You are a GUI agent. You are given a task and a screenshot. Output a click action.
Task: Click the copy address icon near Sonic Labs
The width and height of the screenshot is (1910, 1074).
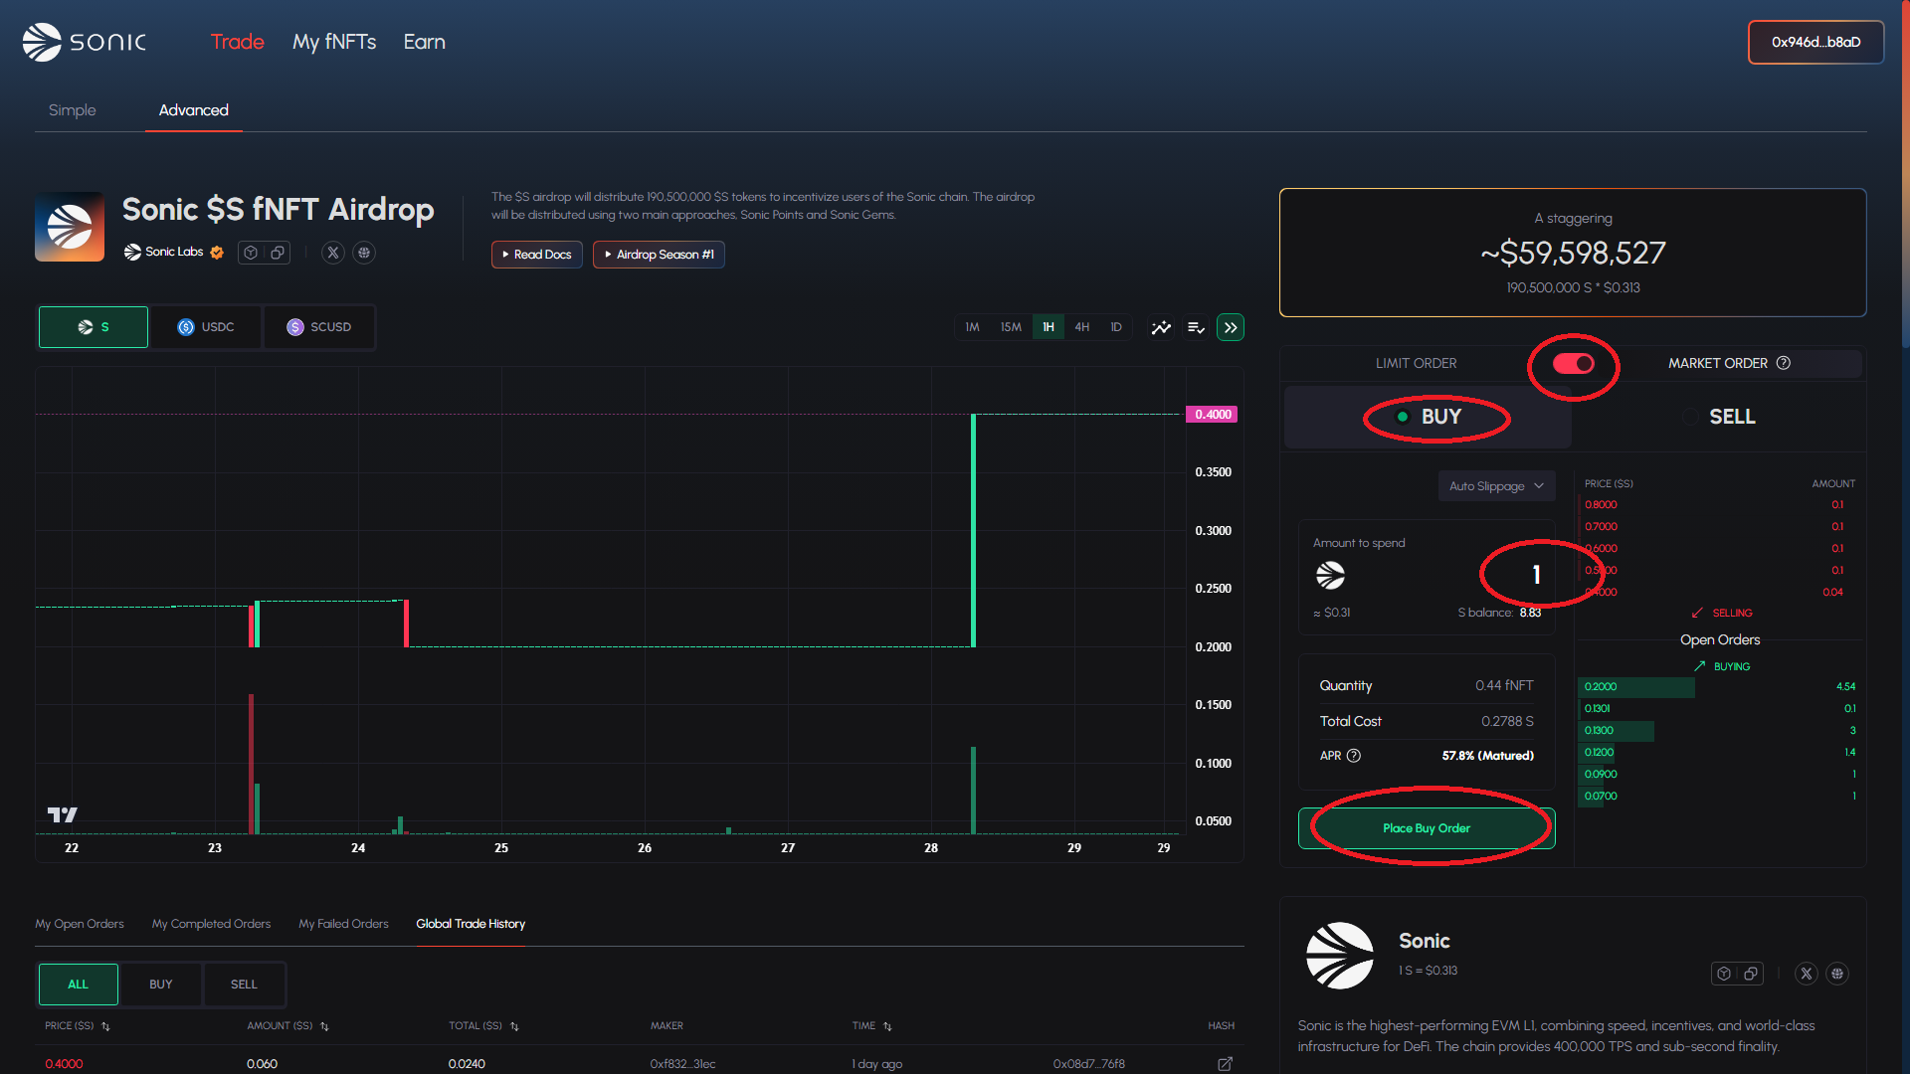click(278, 253)
